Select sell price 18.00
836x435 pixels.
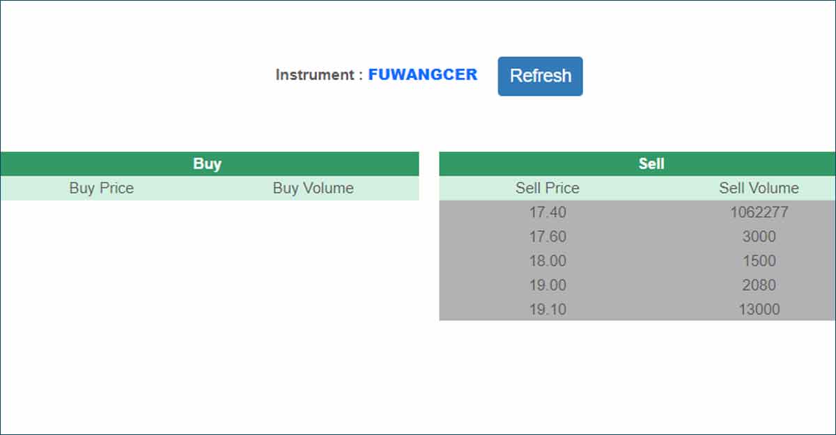(x=547, y=261)
